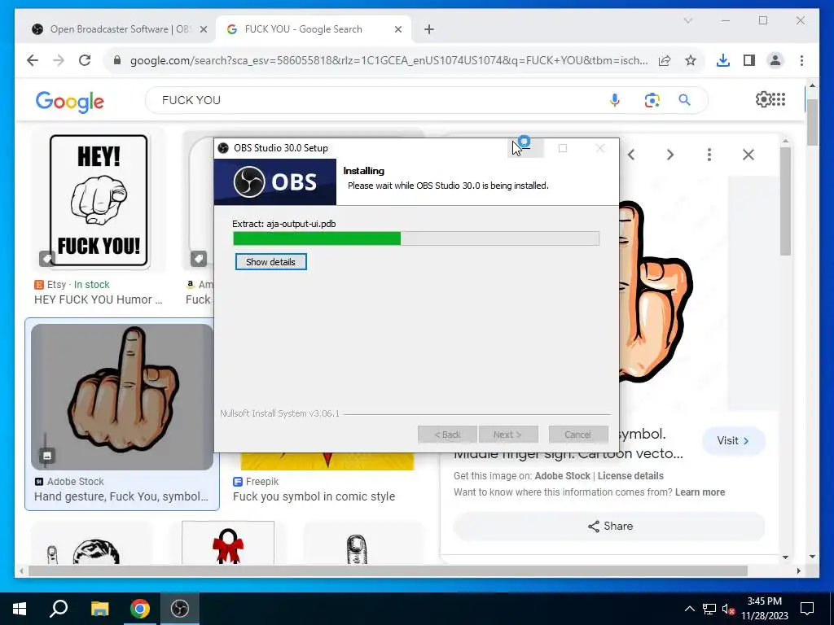The height and width of the screenshot is (625, 834).
Task: Show hidden system tray icons
Action: [689, 609]
